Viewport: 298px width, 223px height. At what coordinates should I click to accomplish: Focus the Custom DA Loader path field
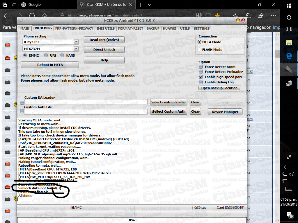[x=86, y=102]
